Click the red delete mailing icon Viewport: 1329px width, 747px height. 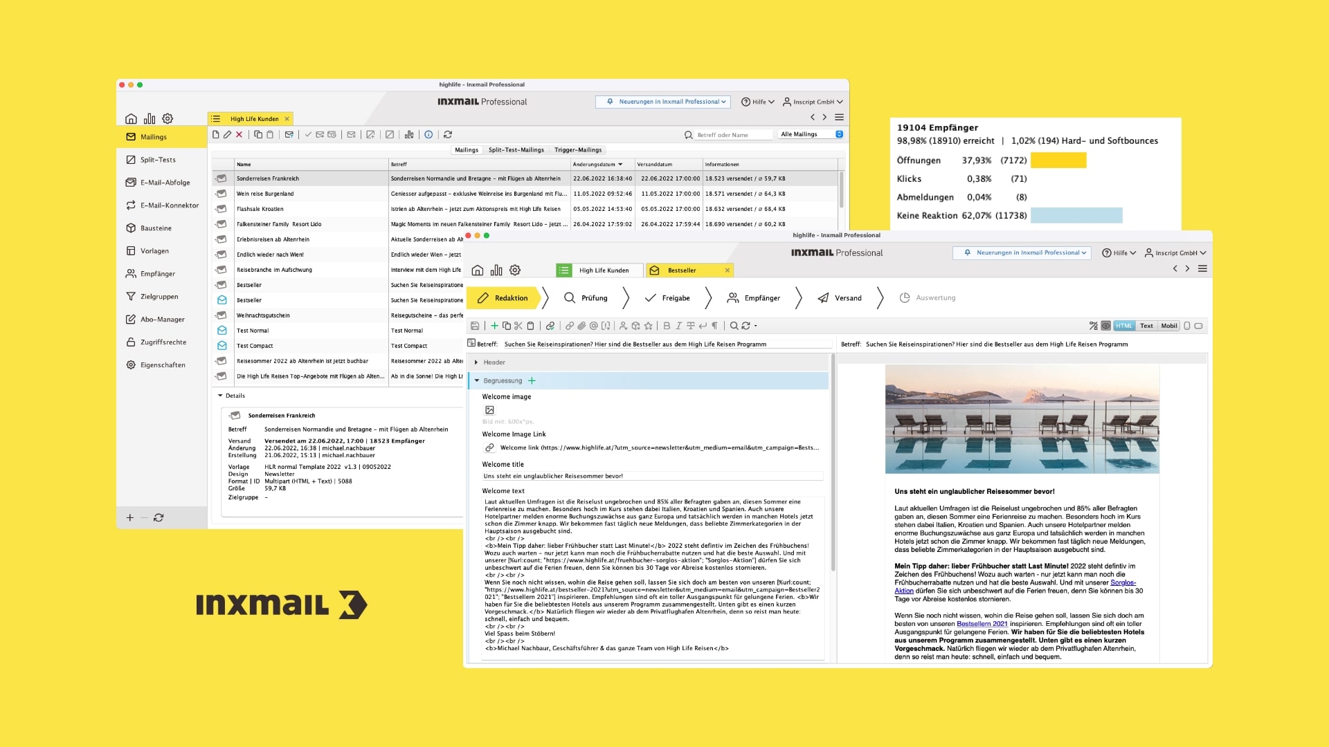pos(239,135)
